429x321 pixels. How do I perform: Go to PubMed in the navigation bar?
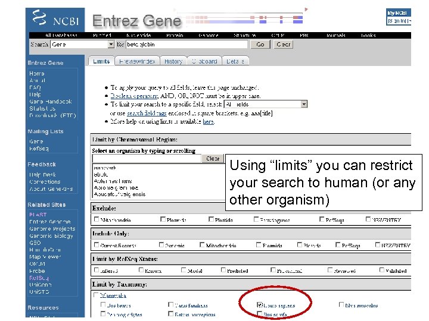pyautogui.click(x=102, y=35)
